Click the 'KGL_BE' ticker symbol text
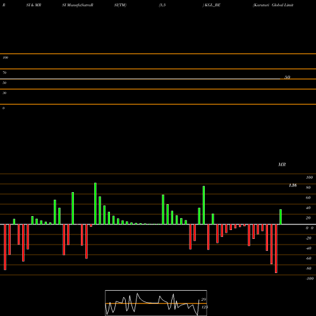 212,5
